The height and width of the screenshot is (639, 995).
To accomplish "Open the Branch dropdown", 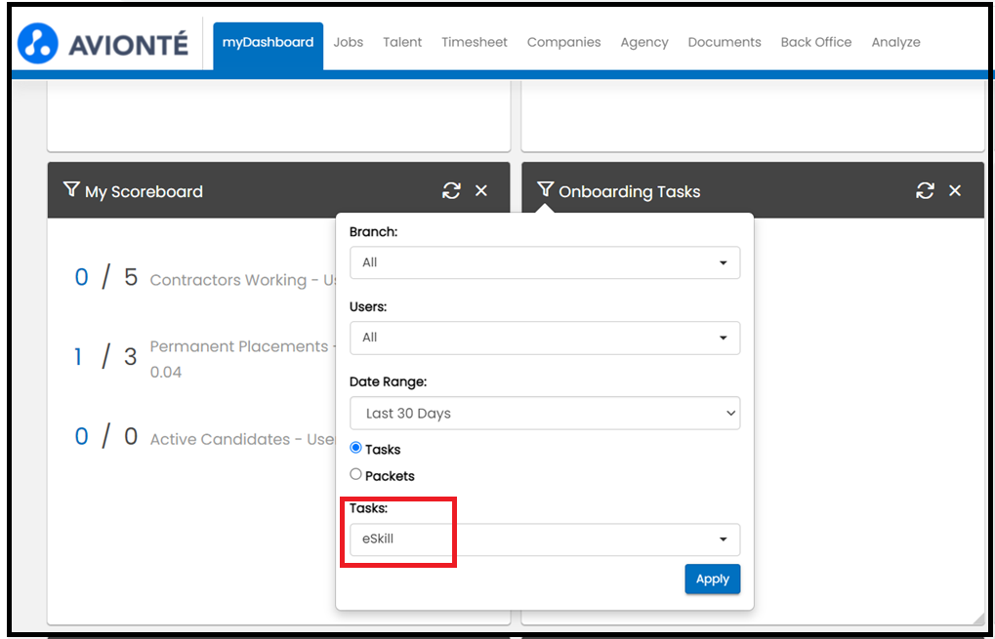I will click(x=545, y=262).
